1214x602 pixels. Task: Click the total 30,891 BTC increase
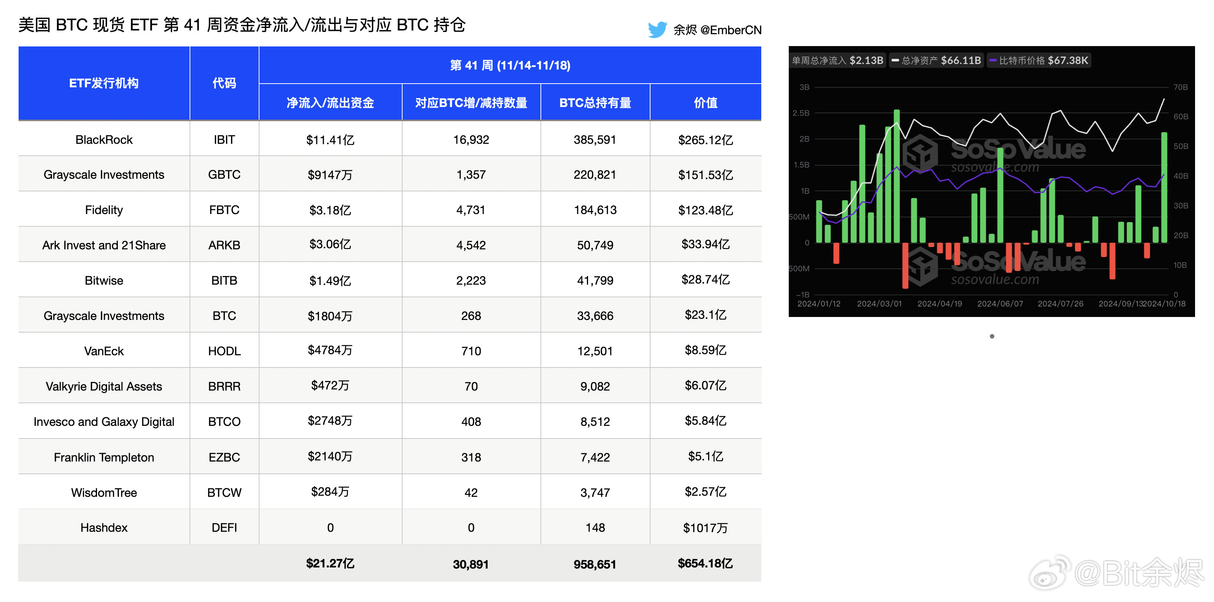click(471, 565)
